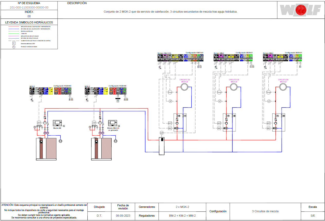Click the 2HP box on the right boiler
Viewport: 325px width, 221px height.
94,123
